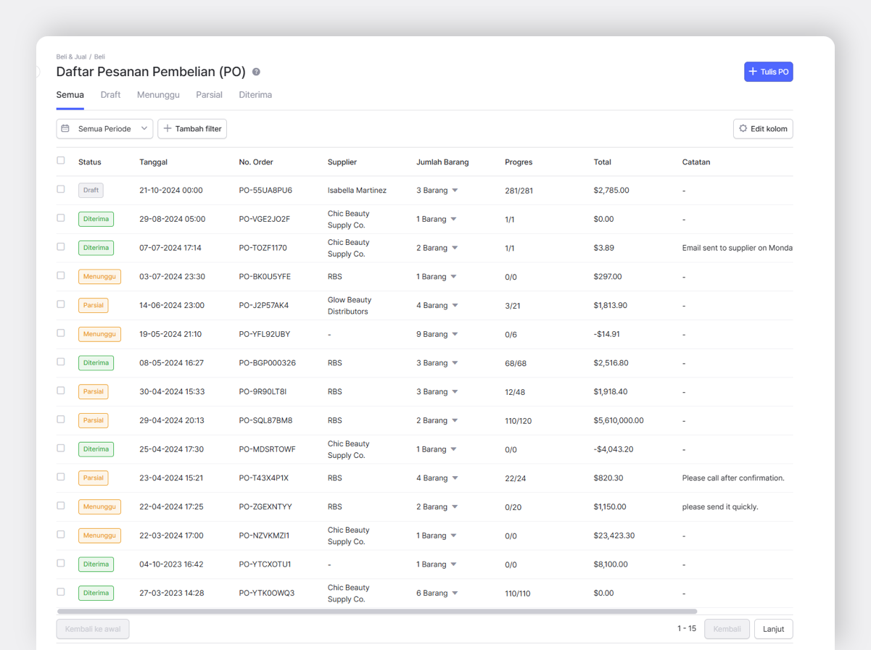Click the plus icon in Tulis PO
This screenshot has height=650, width=871.
pyautogui.click(x=753, y=72)
